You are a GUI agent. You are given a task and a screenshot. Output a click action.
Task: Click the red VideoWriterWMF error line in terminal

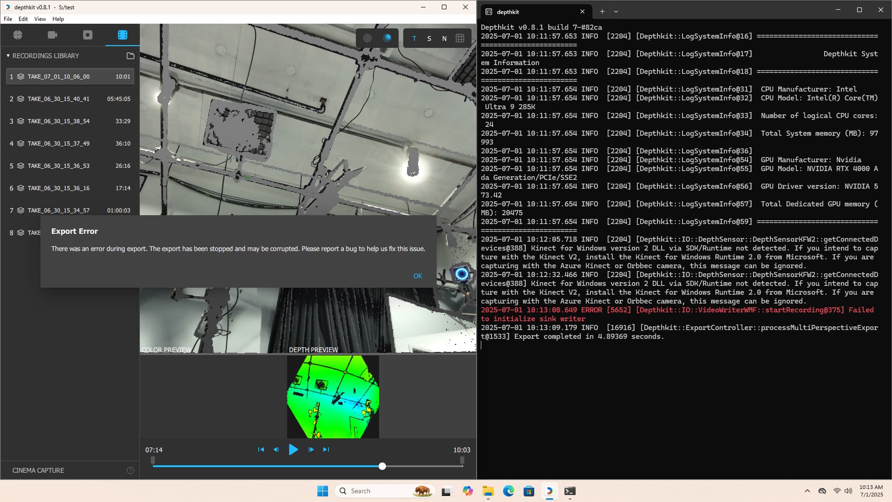[x=677, y=314]
